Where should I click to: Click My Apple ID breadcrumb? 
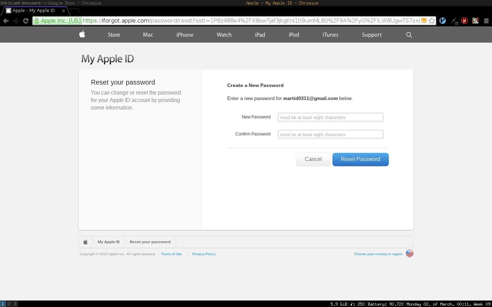click(x=109, y=242)
